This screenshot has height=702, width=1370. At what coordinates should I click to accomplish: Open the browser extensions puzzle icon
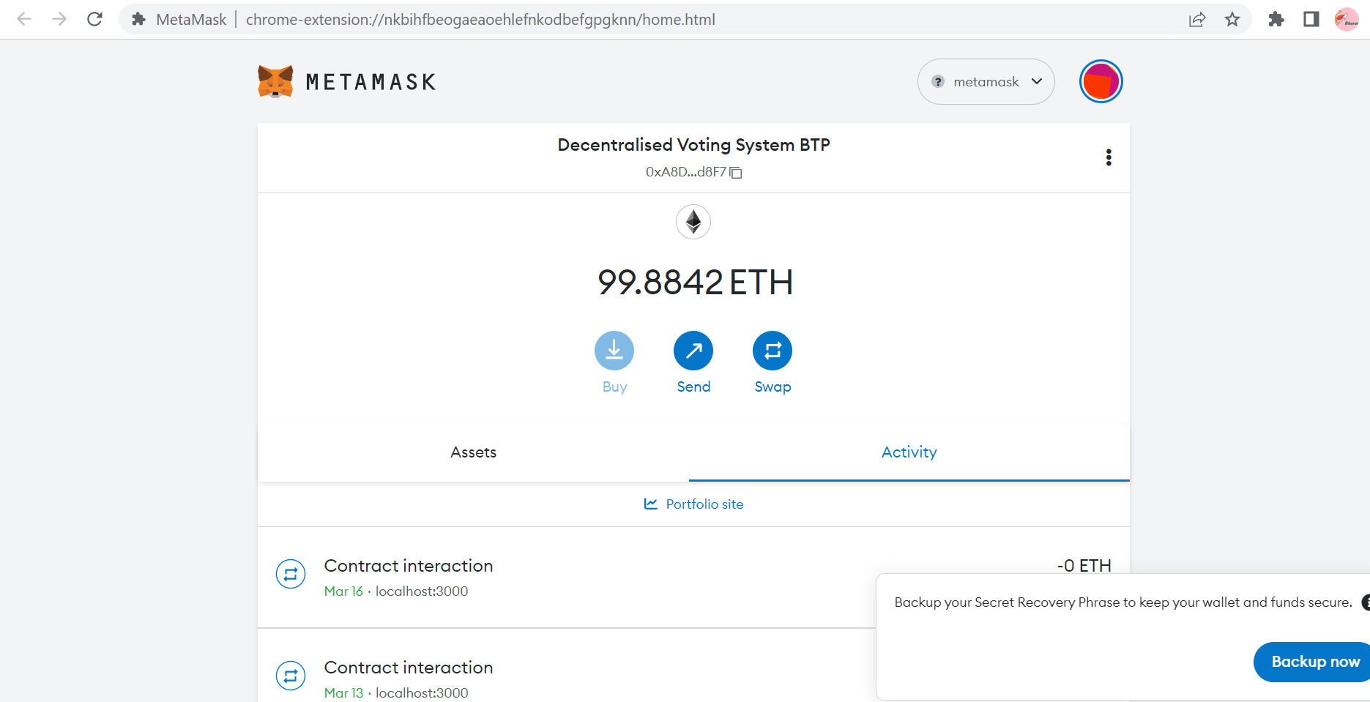pos(1276,19)
